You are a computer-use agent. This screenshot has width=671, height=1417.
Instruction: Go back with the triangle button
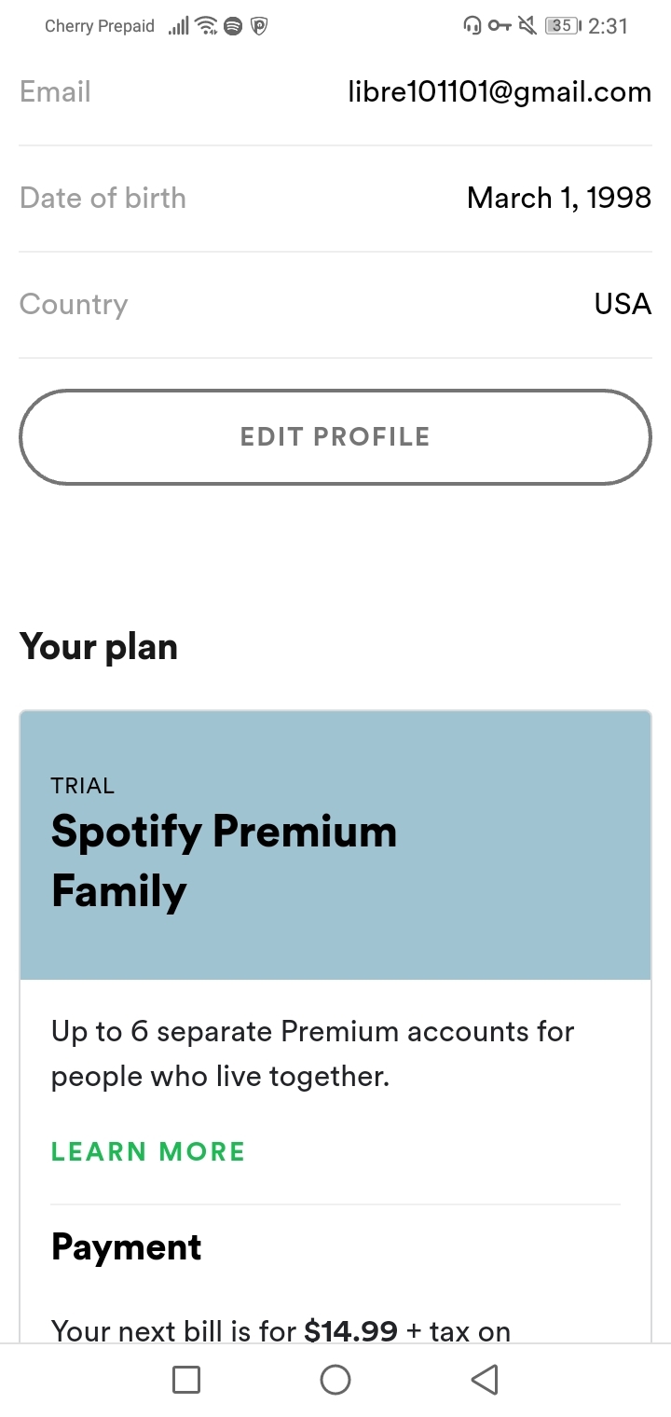pos(485,1380)
